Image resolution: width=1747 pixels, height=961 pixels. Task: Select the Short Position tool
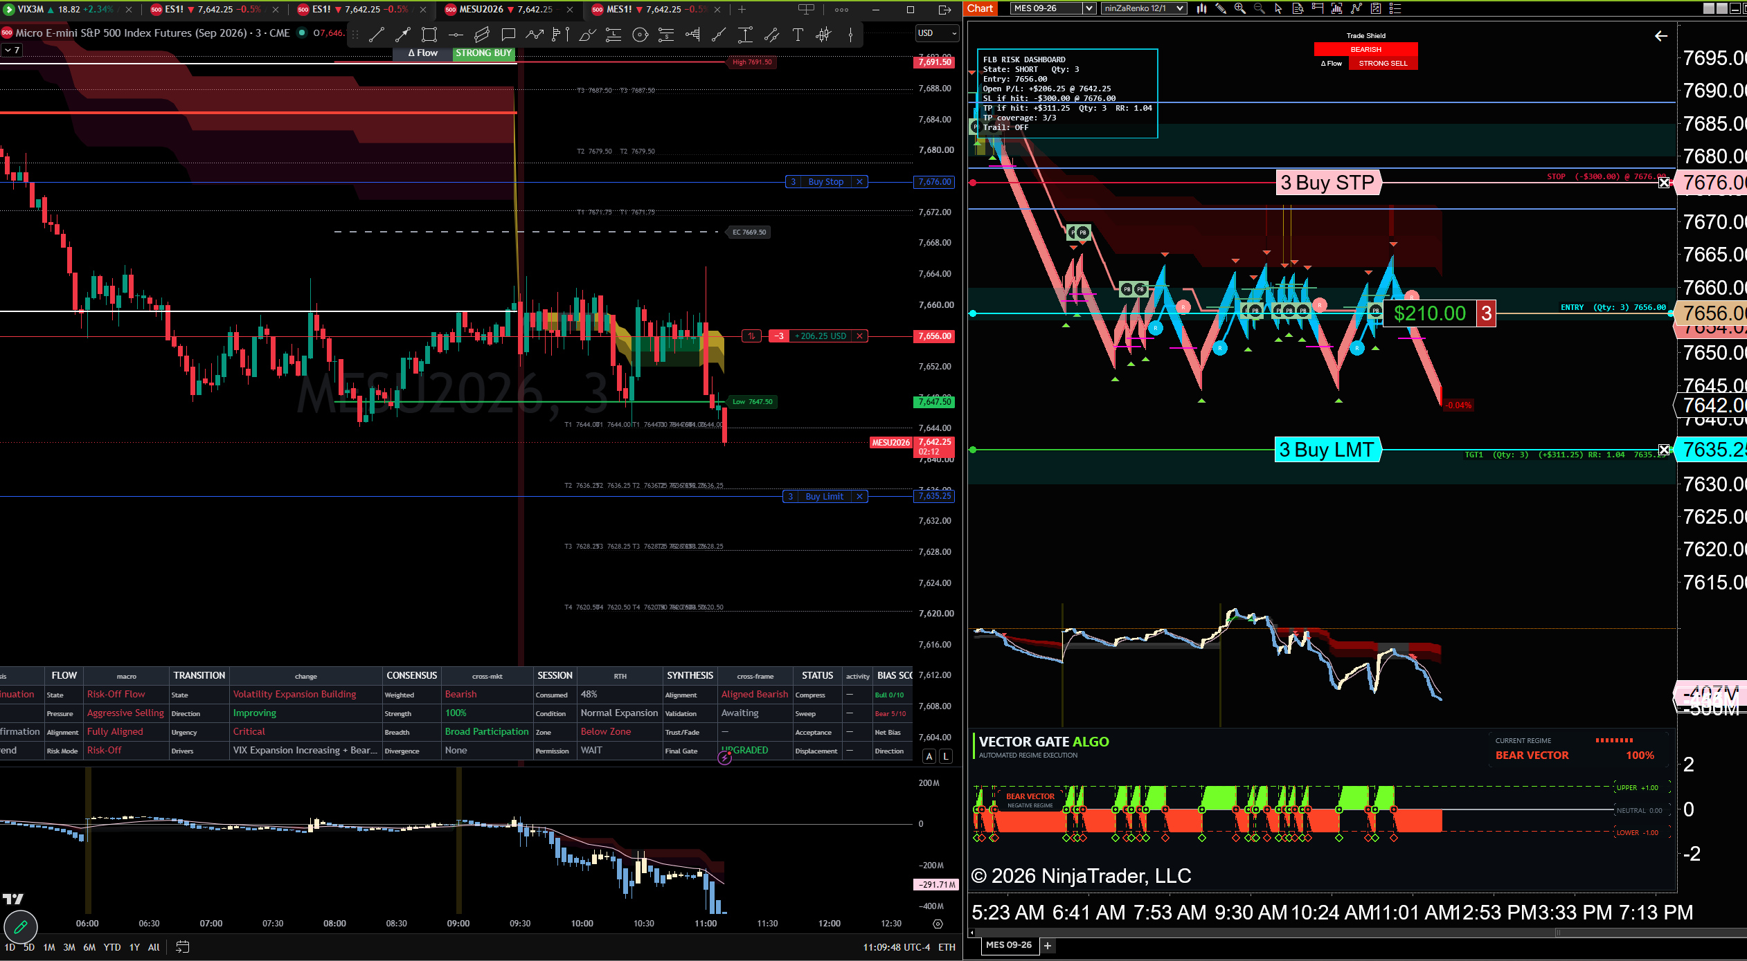click(666, 35)
